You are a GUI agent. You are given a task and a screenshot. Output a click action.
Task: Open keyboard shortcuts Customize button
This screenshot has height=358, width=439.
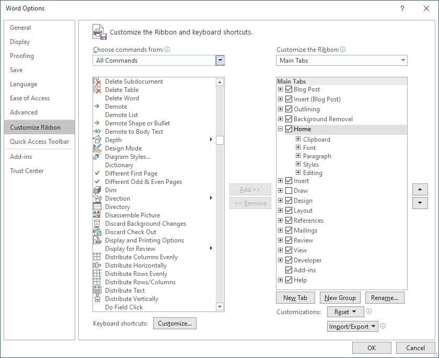175,324
